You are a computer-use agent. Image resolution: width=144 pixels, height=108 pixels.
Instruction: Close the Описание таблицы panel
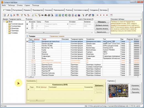pyautogui.click(x=141, y=19)
